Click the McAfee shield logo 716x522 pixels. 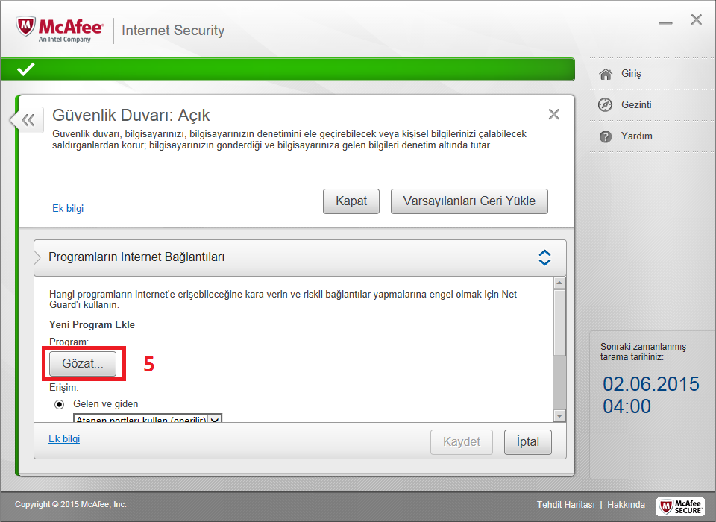click(x=26, y=28)
